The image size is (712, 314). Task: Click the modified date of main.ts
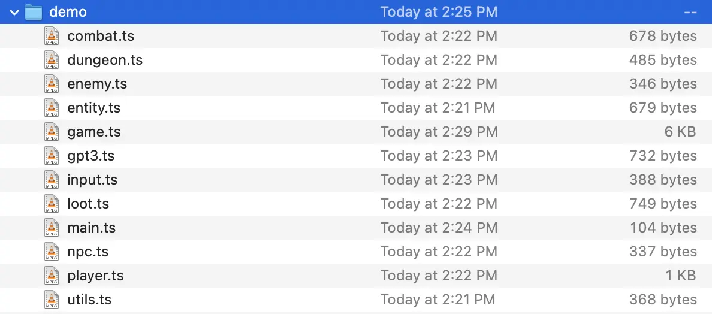pyautogui.click(x=439, y=228)
